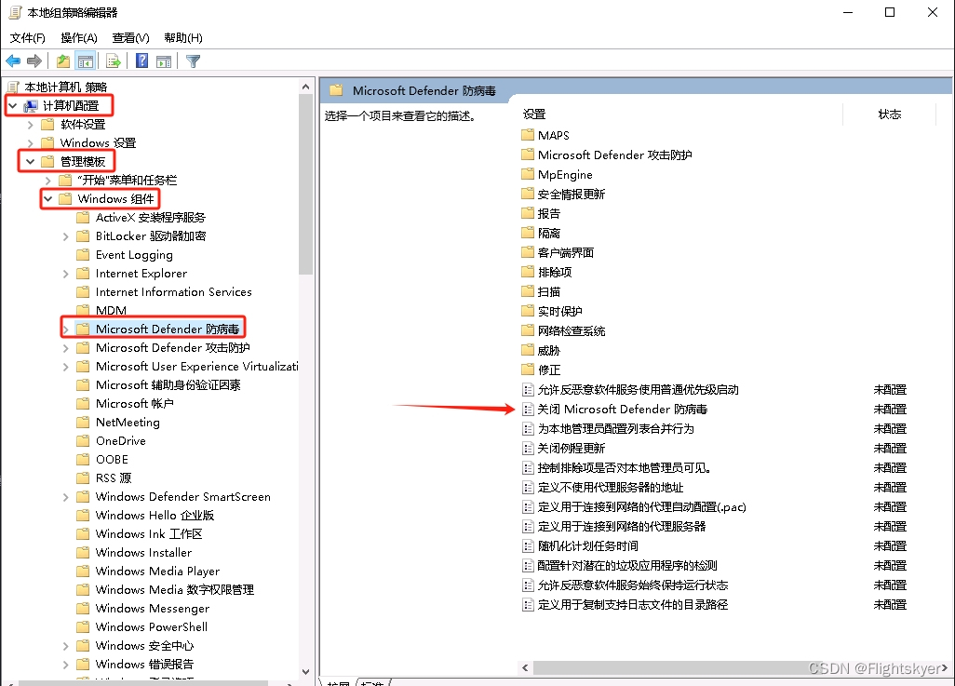The width and height of the screenshot is (955, 686).
Task: Click the 报告 folder icon
Action: (528, 213)
